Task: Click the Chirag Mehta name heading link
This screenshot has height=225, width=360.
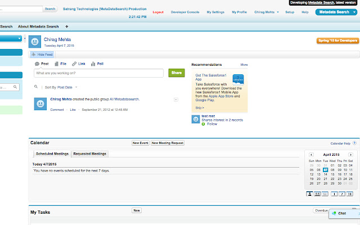Action: click(57, 39)
